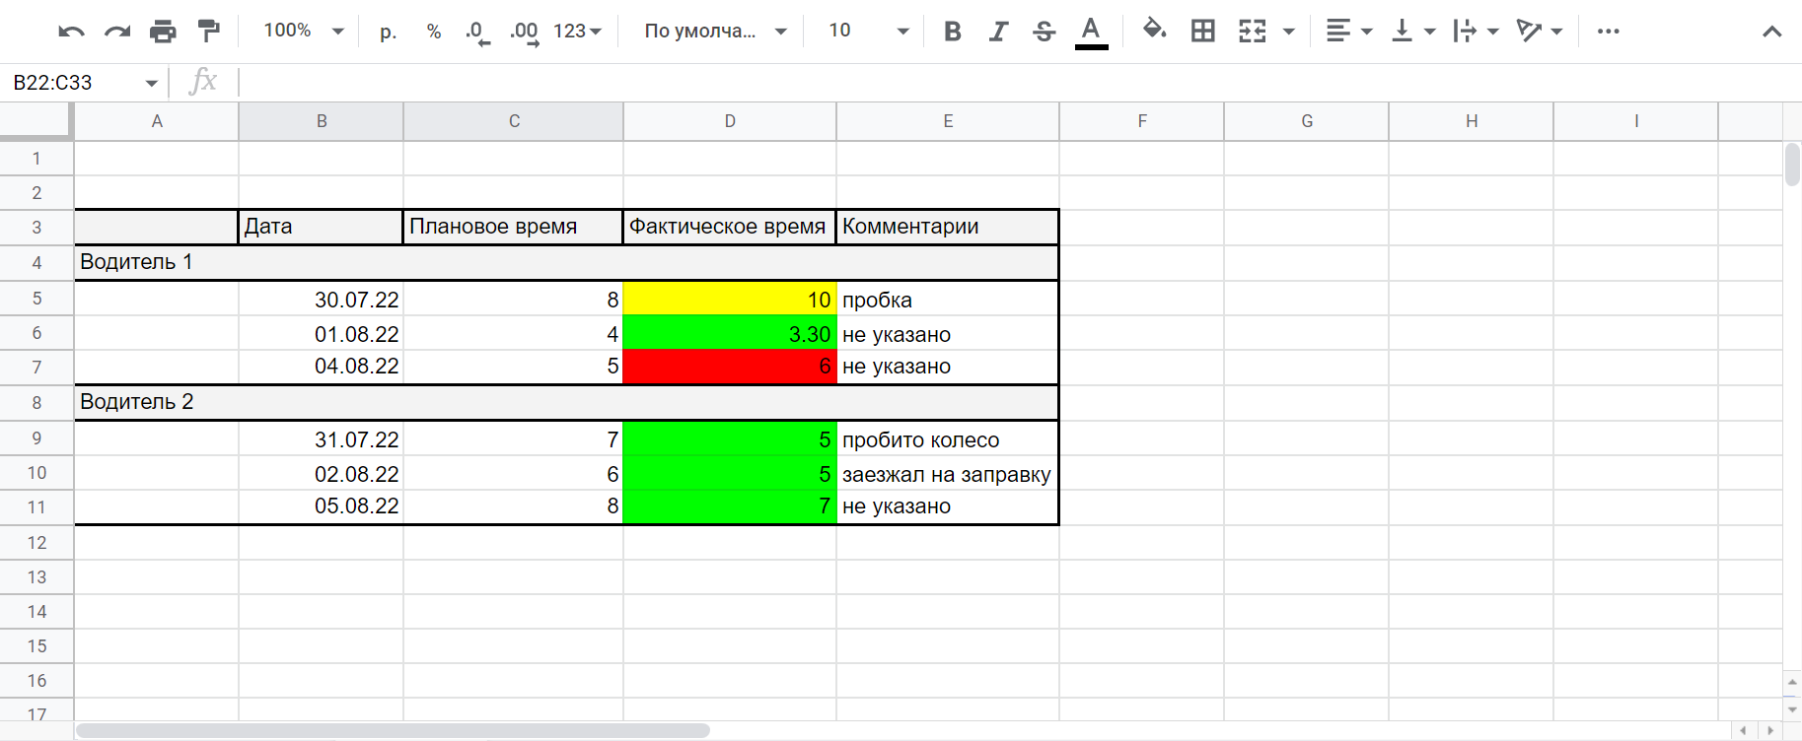Select the Paint format roller tool
The image size is (1802, 741).
click(208, 32)
